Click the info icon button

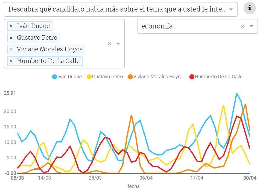[x=250, y=8]
